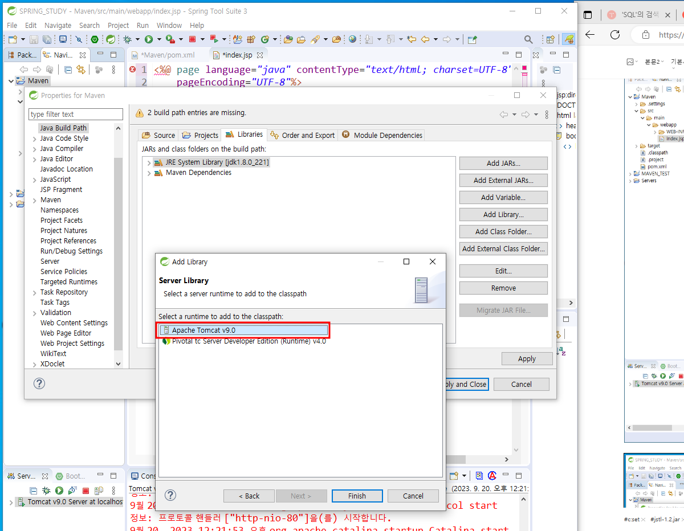
Task: Click Stop server icon in Servers view
Action: 85,490
